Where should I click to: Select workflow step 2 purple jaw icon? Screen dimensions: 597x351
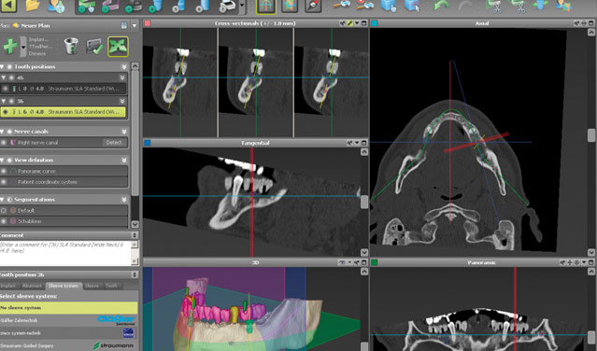[109, 7]
